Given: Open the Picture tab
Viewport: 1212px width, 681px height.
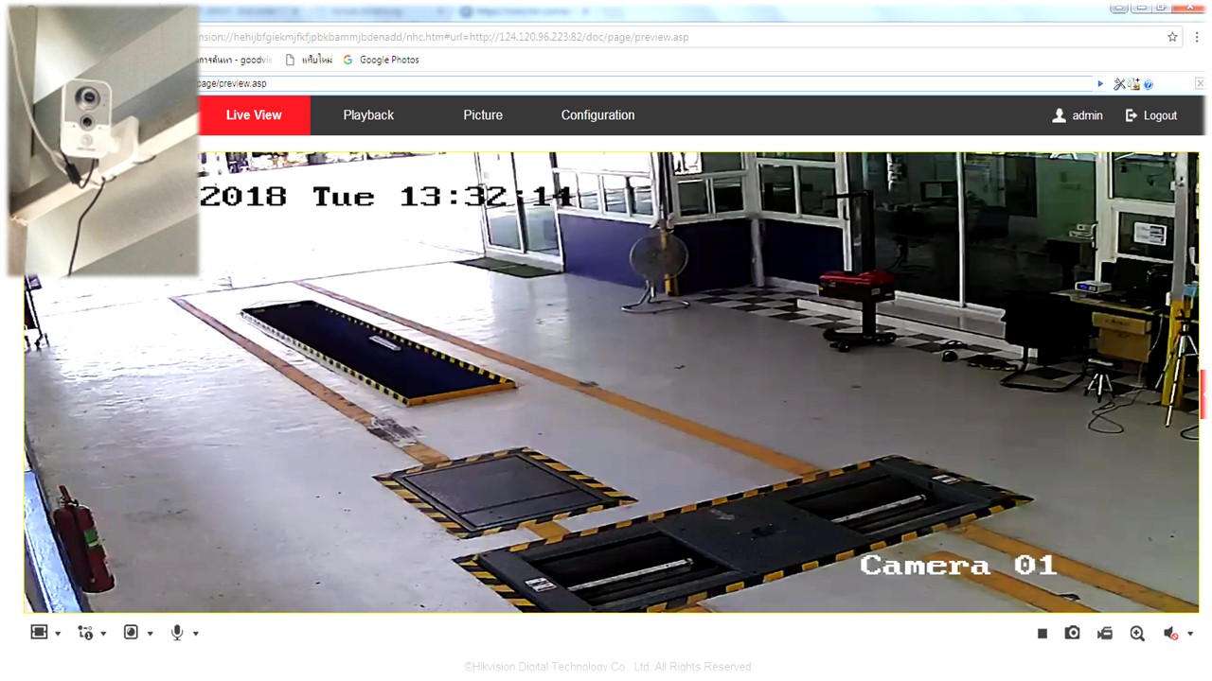Looking at the screenshot, I should [x=483, y=115].
